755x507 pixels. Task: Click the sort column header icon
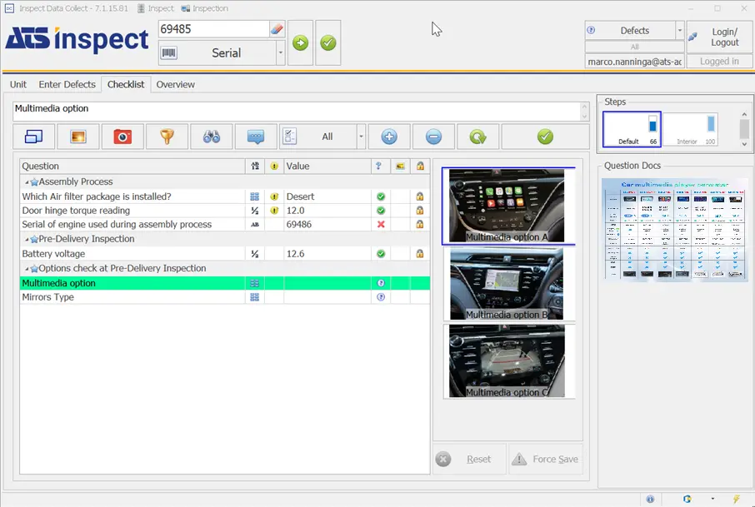tap(255, 166)
